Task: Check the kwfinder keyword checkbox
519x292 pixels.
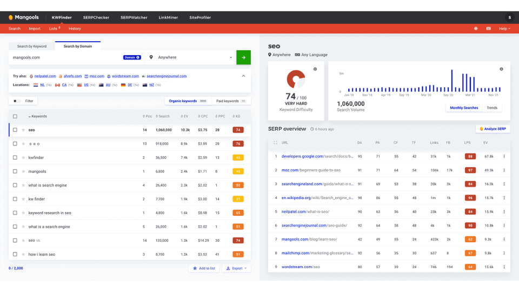Action: tap(15, 157)
